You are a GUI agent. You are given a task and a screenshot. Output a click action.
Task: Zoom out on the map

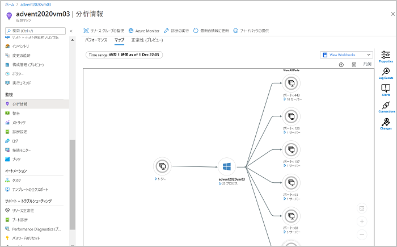pos(362,235)
